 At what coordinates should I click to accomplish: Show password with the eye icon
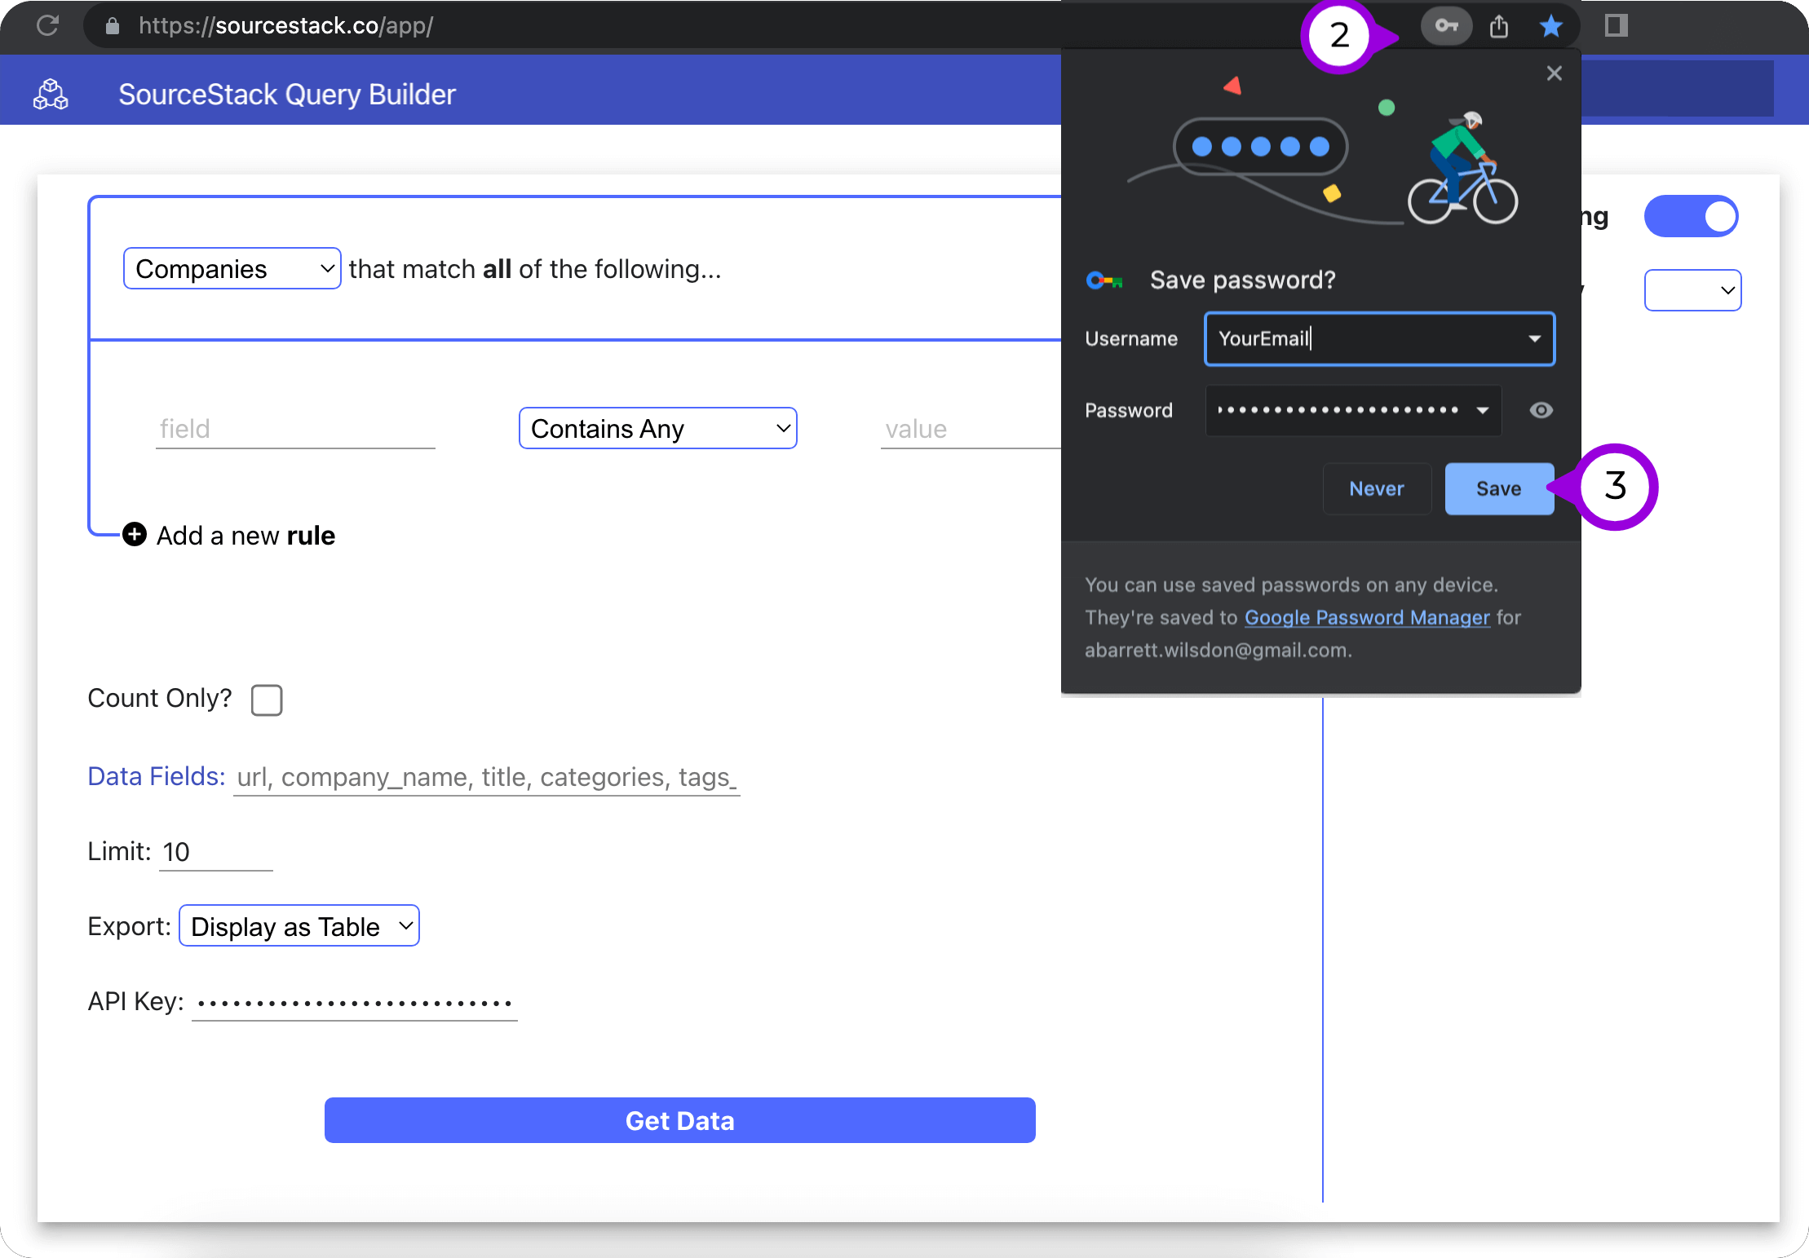(1541, 410)
